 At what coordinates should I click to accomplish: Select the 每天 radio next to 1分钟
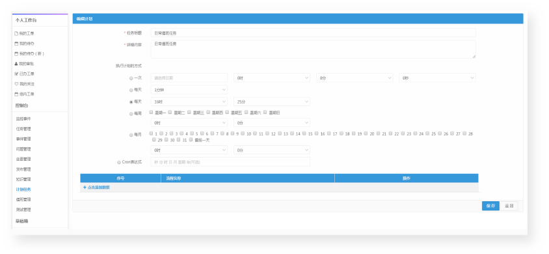click(x=131, y=90)
